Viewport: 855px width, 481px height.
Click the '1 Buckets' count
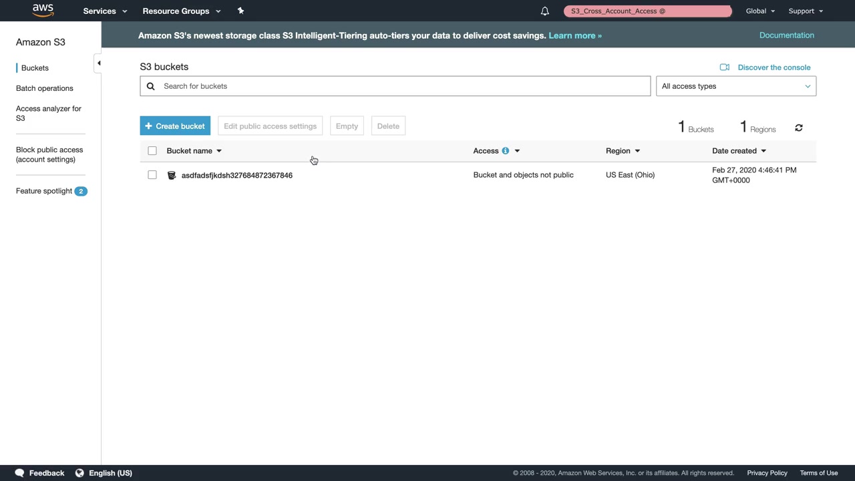pyautogui.click(x=696, y=127)
